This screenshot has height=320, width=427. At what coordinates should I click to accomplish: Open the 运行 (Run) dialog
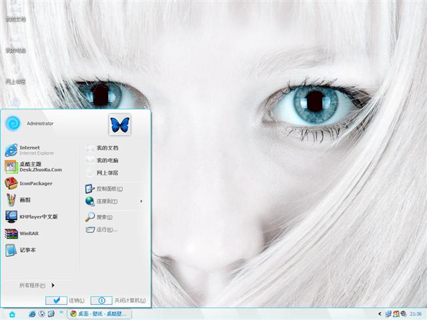[x=105, y=230]
